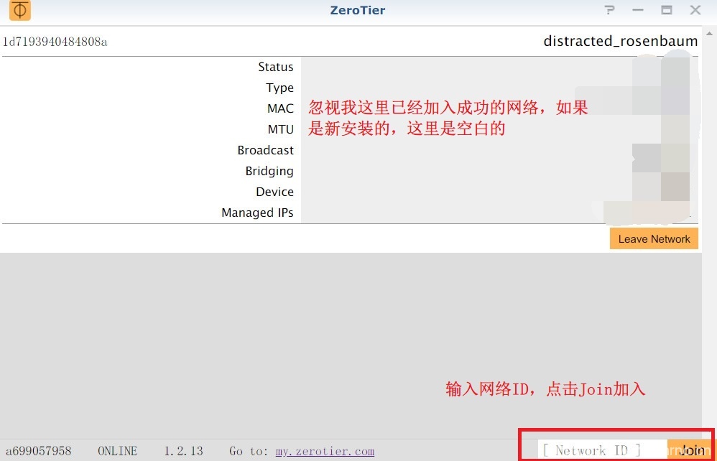
Task: Click the ZeroTier window title text
Action: tap(357, 10)
